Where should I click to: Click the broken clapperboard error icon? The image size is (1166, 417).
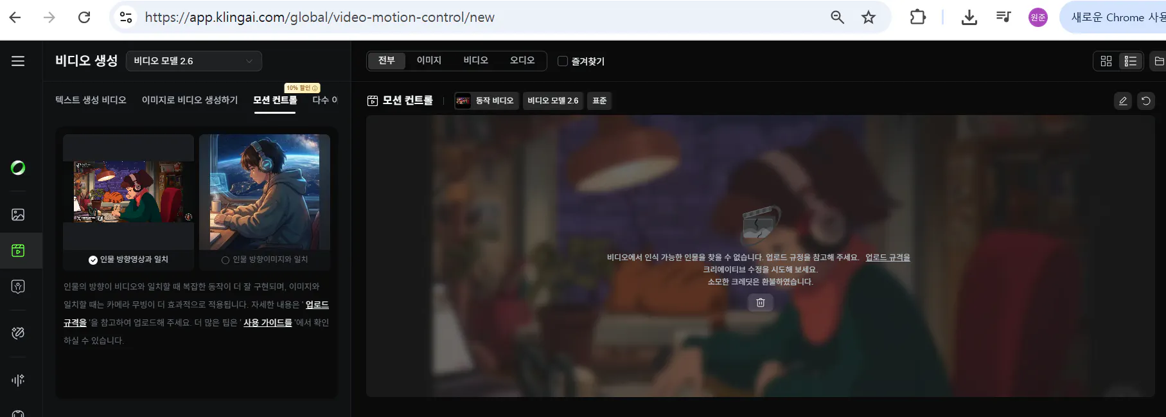[761, 224]
